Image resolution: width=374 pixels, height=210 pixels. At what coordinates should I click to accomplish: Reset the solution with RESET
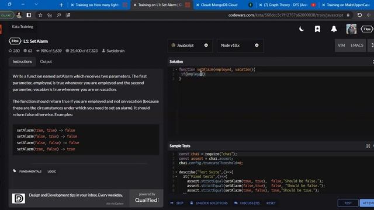[x=271, y=203]
